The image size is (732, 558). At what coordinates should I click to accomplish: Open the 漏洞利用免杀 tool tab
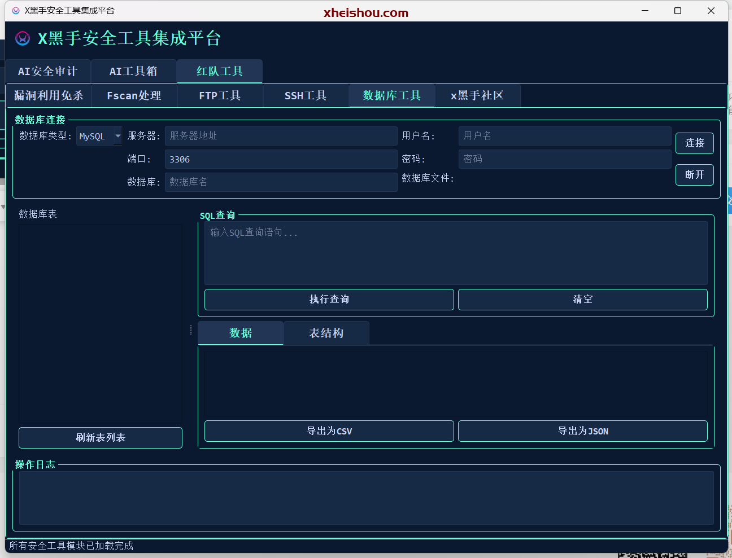(49, 95)
